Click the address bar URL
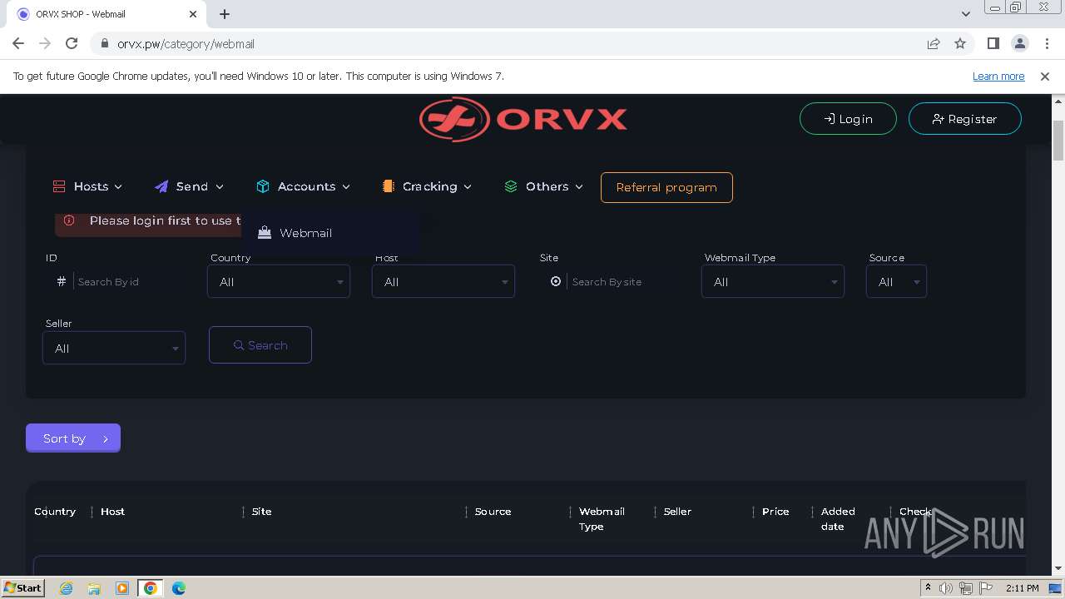 pos(186,44)
